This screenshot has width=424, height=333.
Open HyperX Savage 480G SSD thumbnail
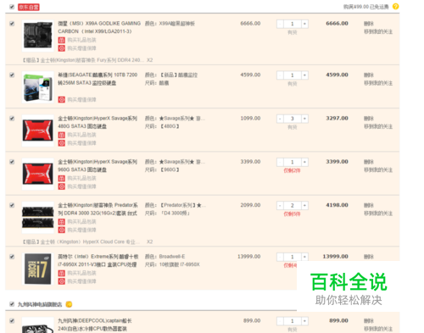38,130
